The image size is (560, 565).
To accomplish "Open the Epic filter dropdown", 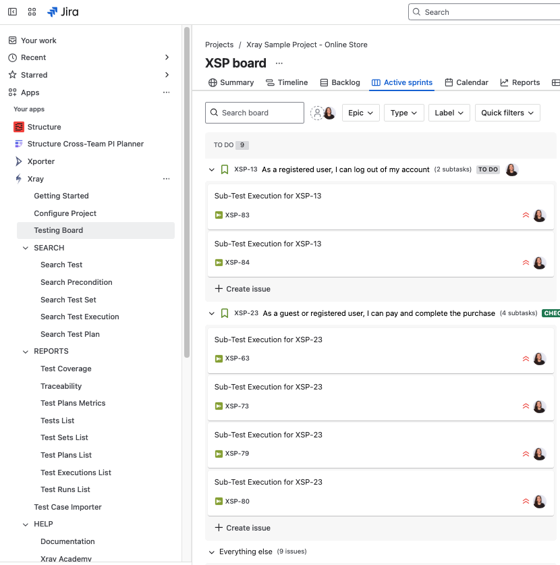I will tap(360, 113).
